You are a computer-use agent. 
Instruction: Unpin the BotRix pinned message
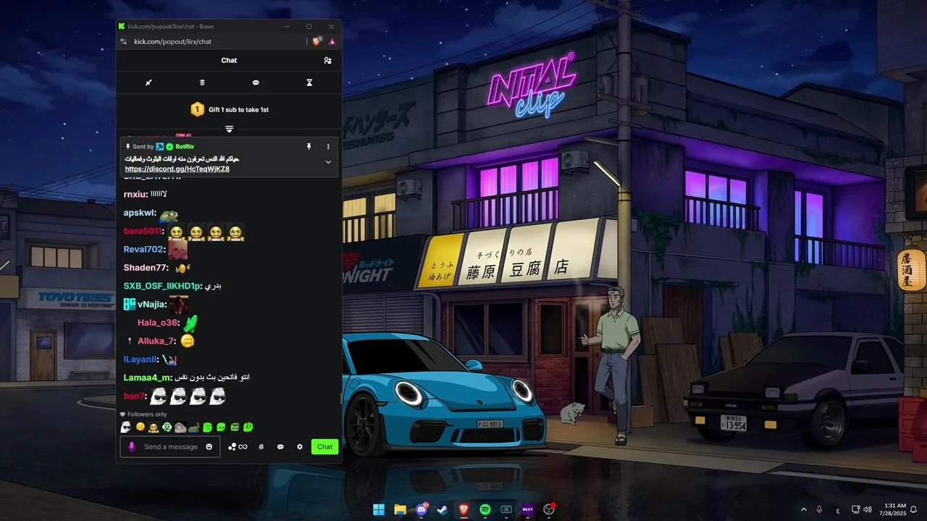pyautogui.click(x=309, y=146)
